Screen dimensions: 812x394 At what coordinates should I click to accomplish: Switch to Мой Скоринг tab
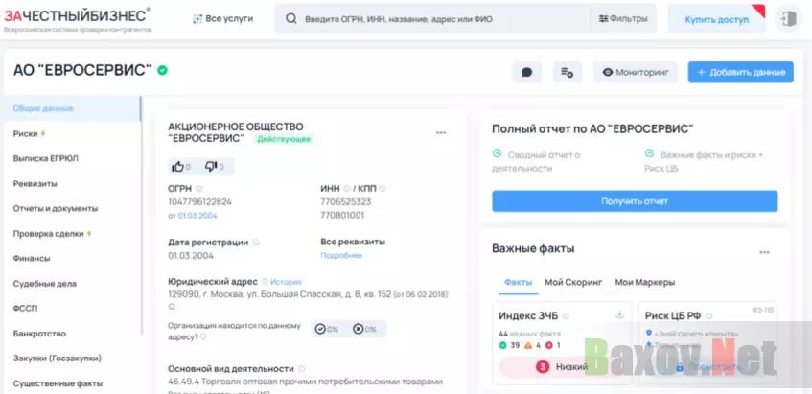point(574,283)
